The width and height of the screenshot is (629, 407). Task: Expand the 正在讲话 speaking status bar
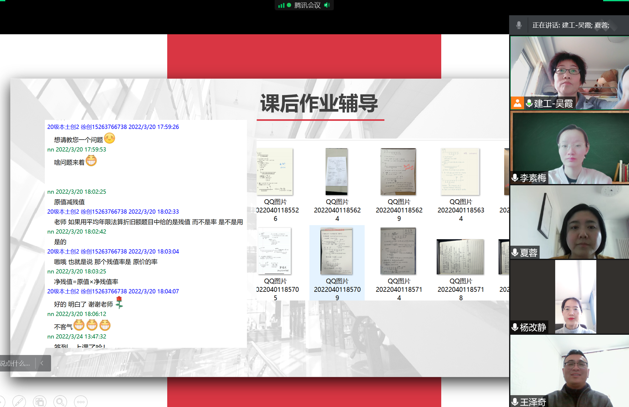pos(570,25)
